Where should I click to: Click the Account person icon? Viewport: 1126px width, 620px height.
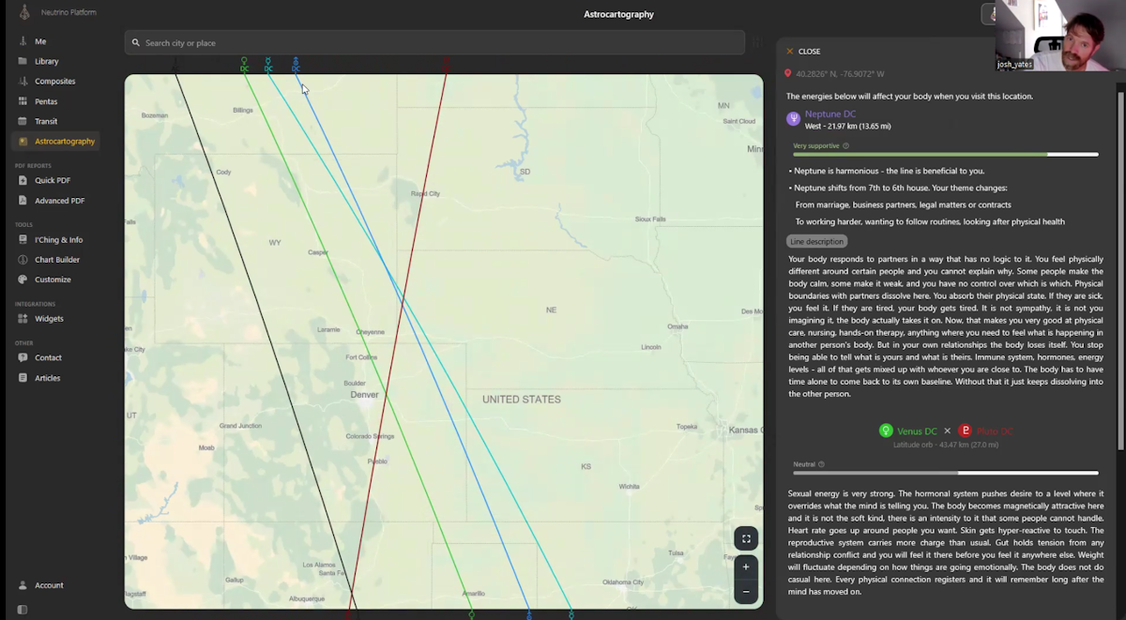coord(23,585)
